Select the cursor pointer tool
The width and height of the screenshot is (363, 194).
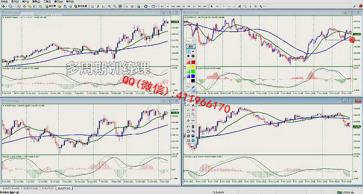tap(212, 6)
